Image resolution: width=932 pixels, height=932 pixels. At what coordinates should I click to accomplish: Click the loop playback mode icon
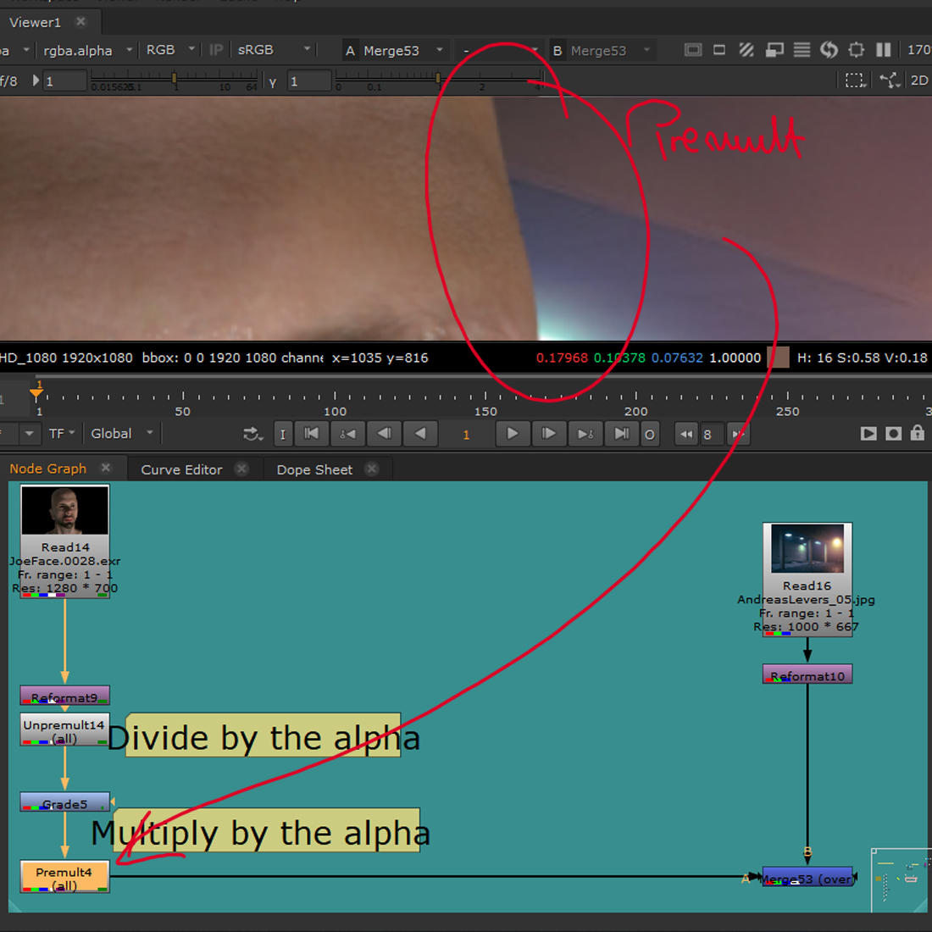[252, 434]
